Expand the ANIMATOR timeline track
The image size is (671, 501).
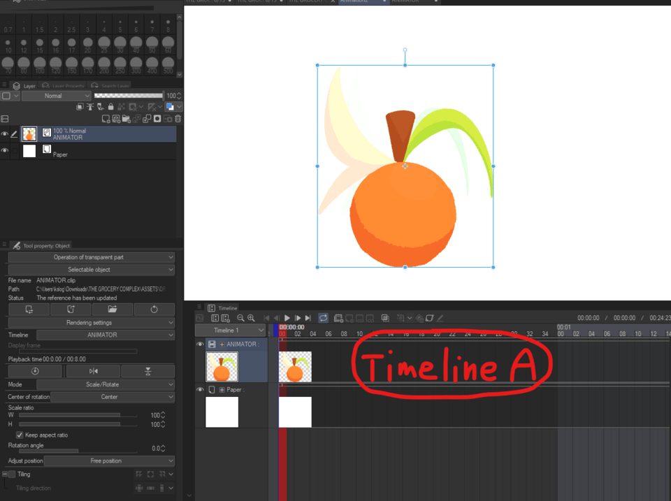[222, 344]
